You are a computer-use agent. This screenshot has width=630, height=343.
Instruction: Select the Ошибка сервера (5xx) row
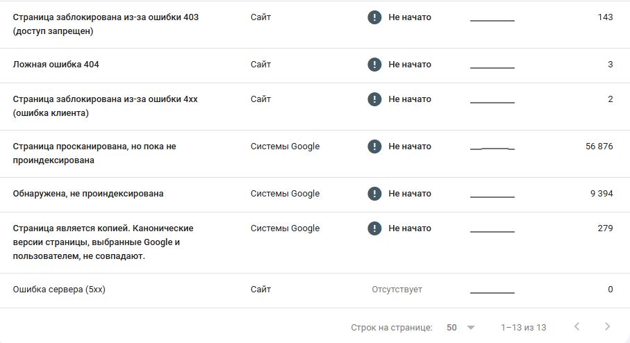pyautogui.click(x=315, y=291)
